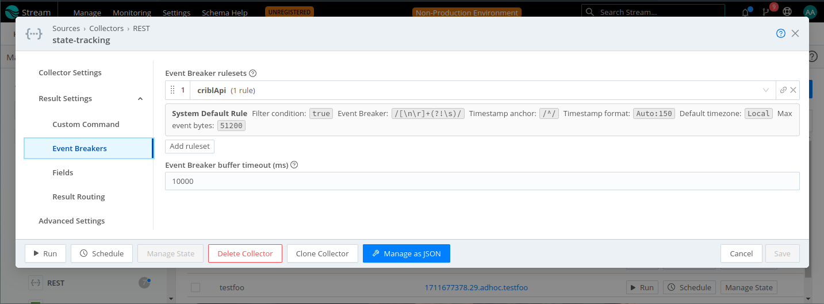This screenshot has height=304, width=824.
Task: Open the AA user avatar menu
Action: (x=810, y=12)
